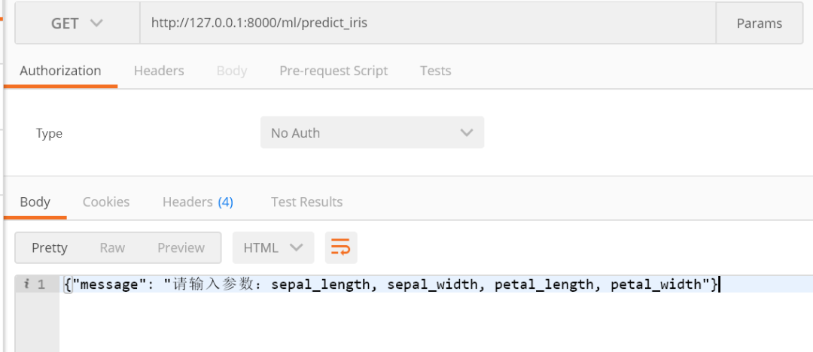Image resolution: width=813 pixels, height=352 pixels.
Task: Switch to Preview response view
Action: [181, 247]
